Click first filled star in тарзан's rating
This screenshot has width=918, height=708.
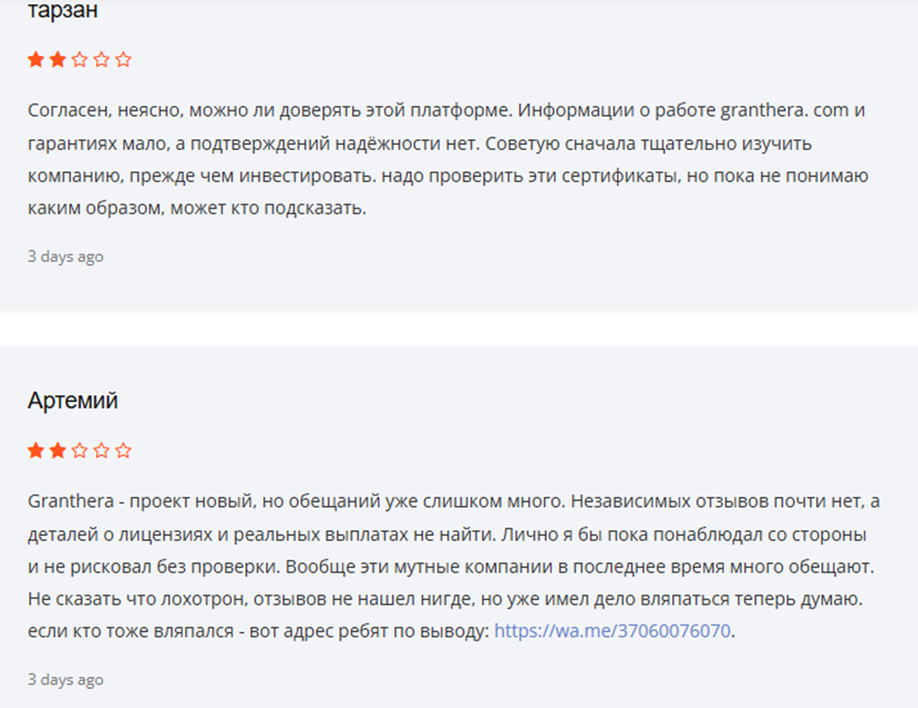[x=35, y=59]
